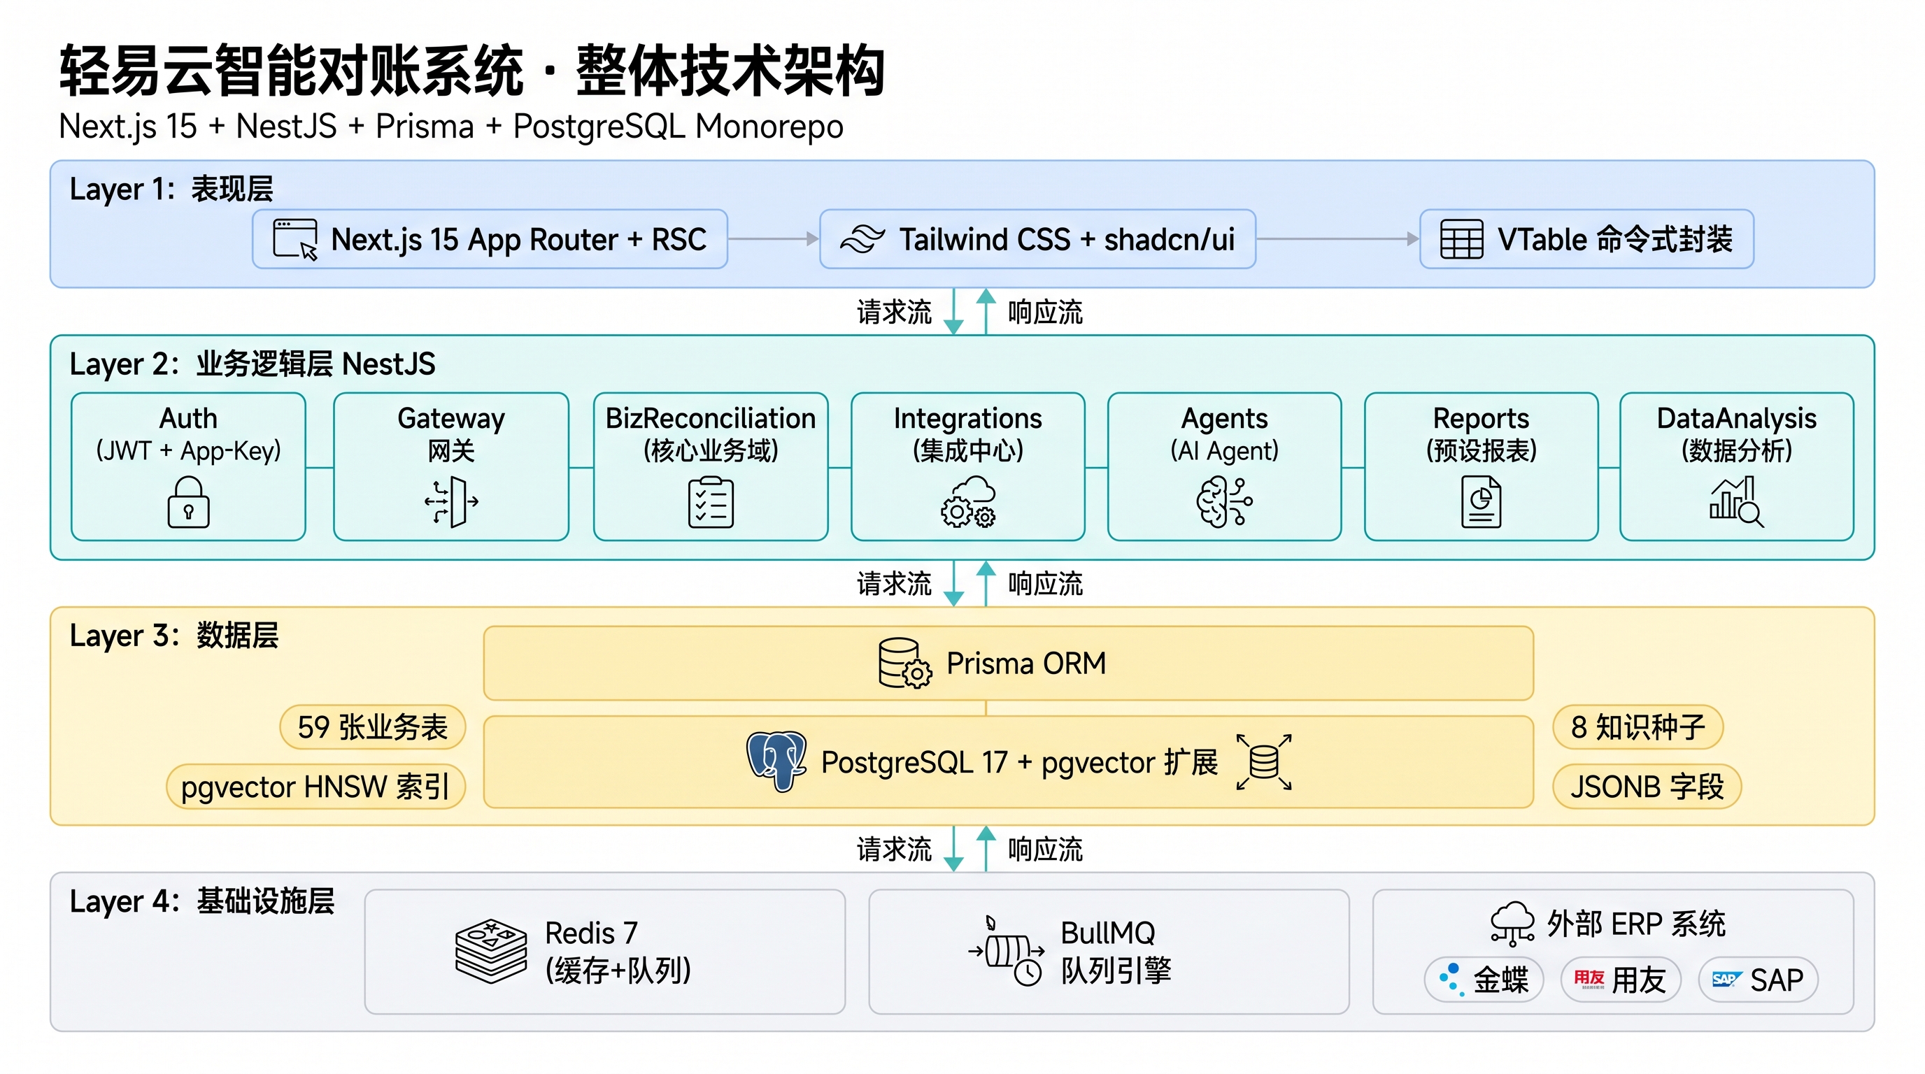Image resolution: width=1925 pixels, height=1074 pixels.
Task: Click the Layer 2: 业务逻辑层 NestJS heading
Action: click(x=252, y=364)
